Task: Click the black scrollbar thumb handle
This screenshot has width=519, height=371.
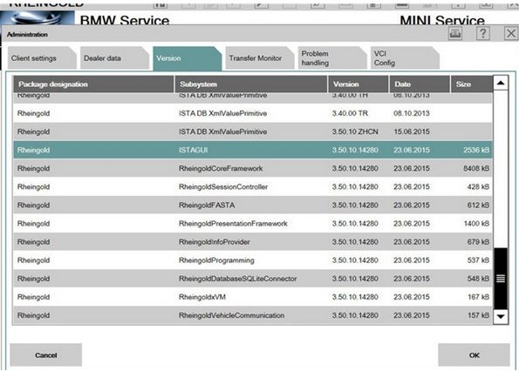Action: click(501, 279)
